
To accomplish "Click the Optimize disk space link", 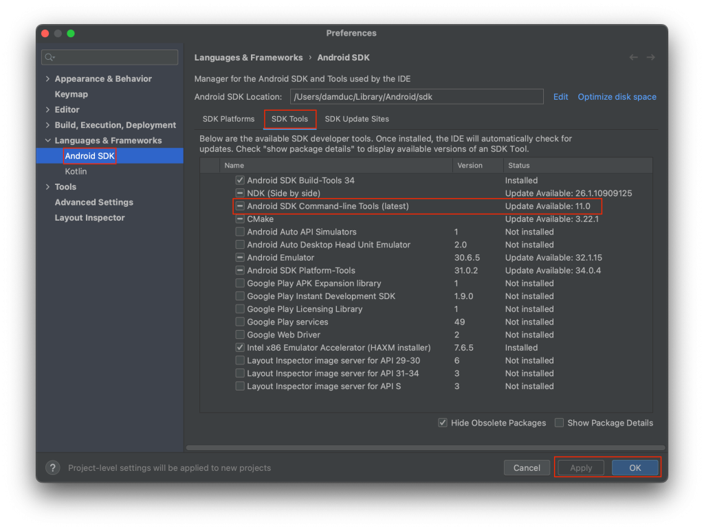I will tap(617, 97).
